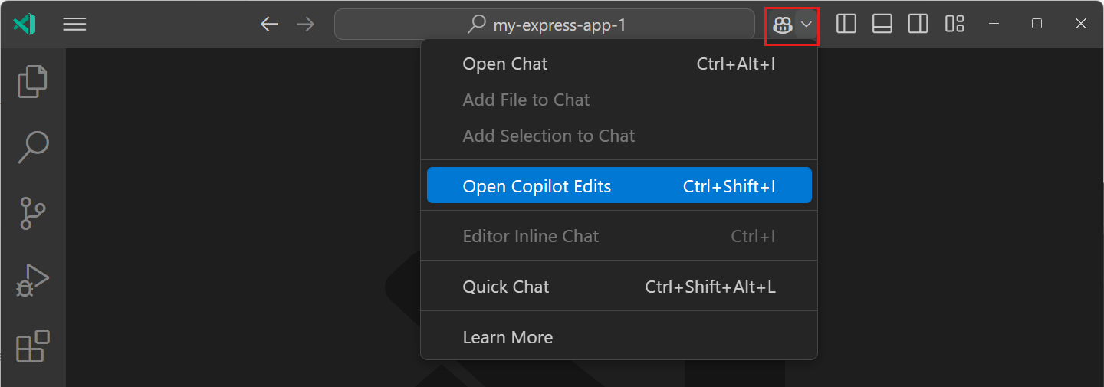Toggle the secondary side bar layout button

918,25
